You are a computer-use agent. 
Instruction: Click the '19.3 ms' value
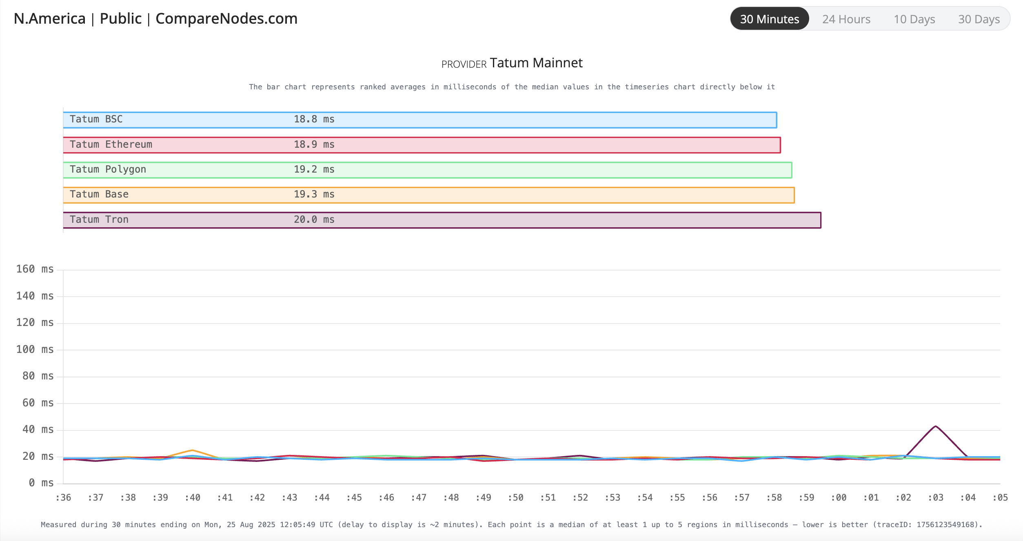pos(314,194)
